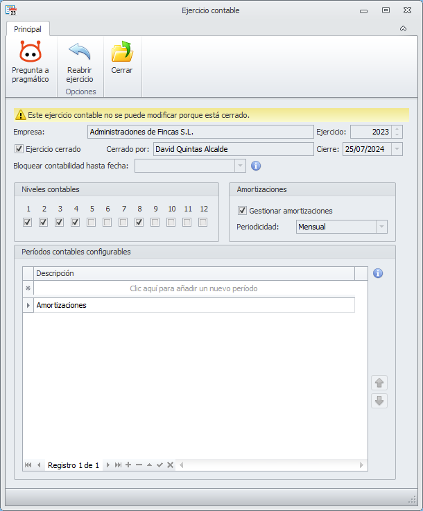Go to previous record in navigator

point(39,465)
